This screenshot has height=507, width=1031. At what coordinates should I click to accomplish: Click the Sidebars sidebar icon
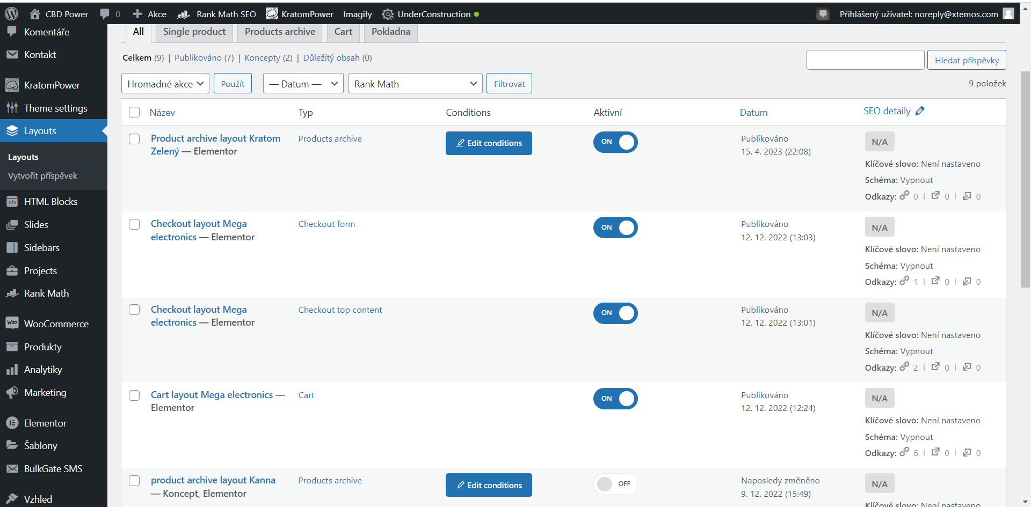point(12,247)
